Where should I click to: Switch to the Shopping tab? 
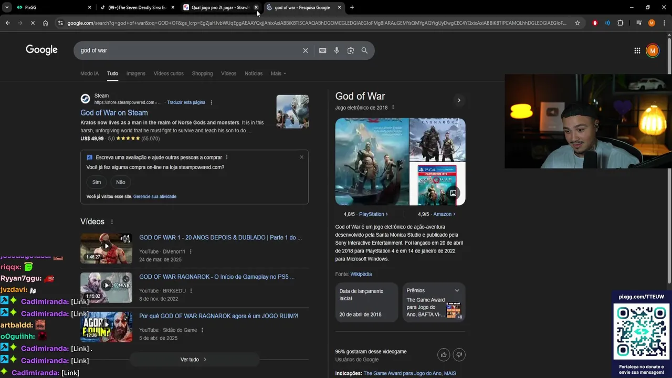click(x=202, y=73)
